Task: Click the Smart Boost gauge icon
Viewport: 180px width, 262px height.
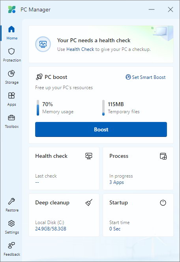Action: 128,77
